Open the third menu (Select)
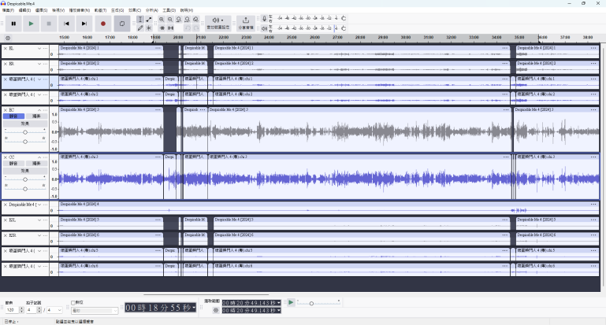The image size is (606, 325). click(41, 10)
